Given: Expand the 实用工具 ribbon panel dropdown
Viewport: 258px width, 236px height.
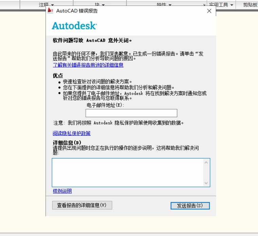Looking at the screenshot, I should point(232,5).
